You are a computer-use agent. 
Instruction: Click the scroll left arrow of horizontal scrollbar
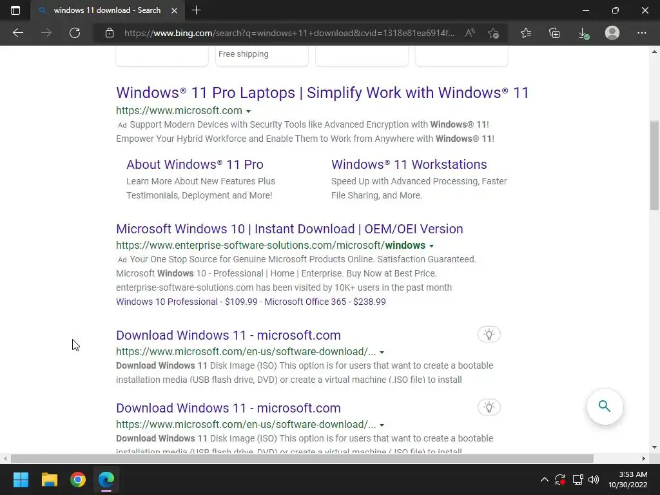tap(5, 458)
